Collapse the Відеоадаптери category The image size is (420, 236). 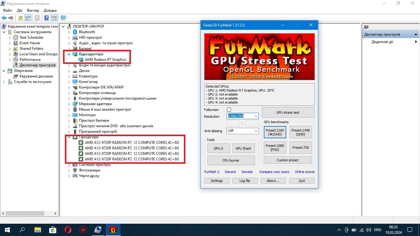69,54
